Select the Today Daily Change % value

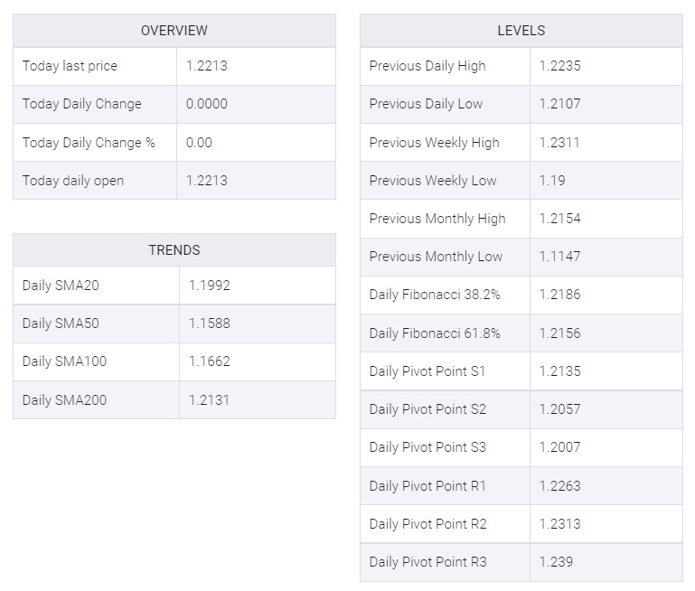pos(199,143)
